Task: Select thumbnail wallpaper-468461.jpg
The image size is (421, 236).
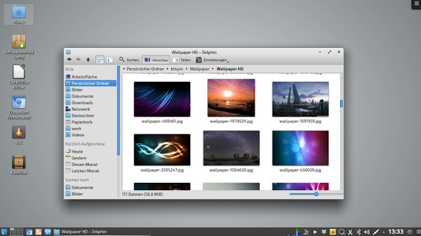Action: pyautogui.click(x=162, y=99)
